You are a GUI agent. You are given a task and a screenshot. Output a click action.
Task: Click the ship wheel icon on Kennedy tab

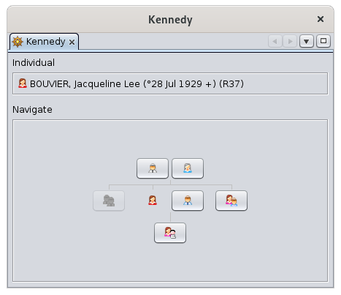18,42
